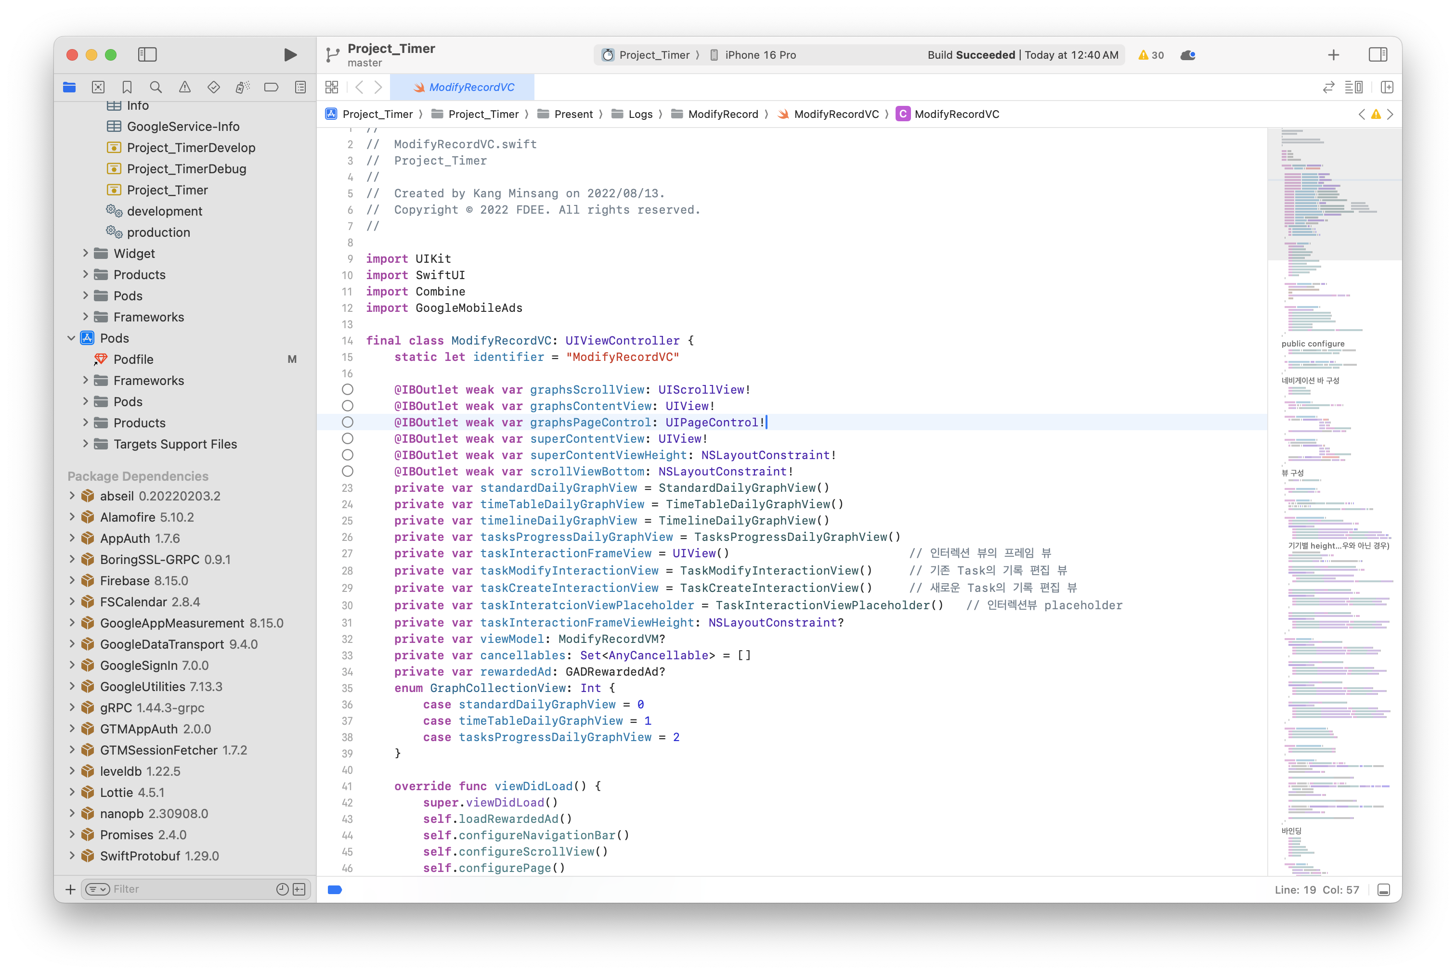
Task: Run the project with the Play button
Action: coord(289,55)
